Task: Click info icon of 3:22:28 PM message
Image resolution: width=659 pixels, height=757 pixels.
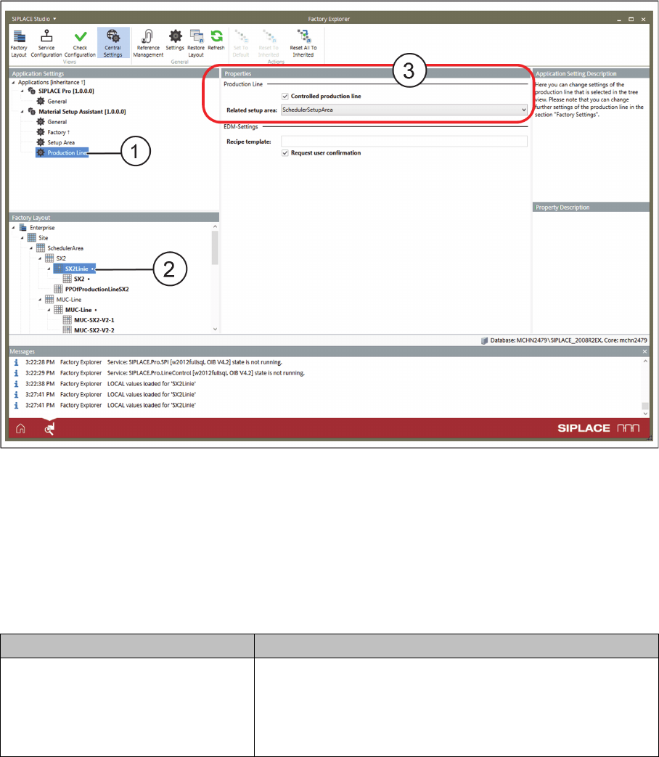Action: point(17,362)
